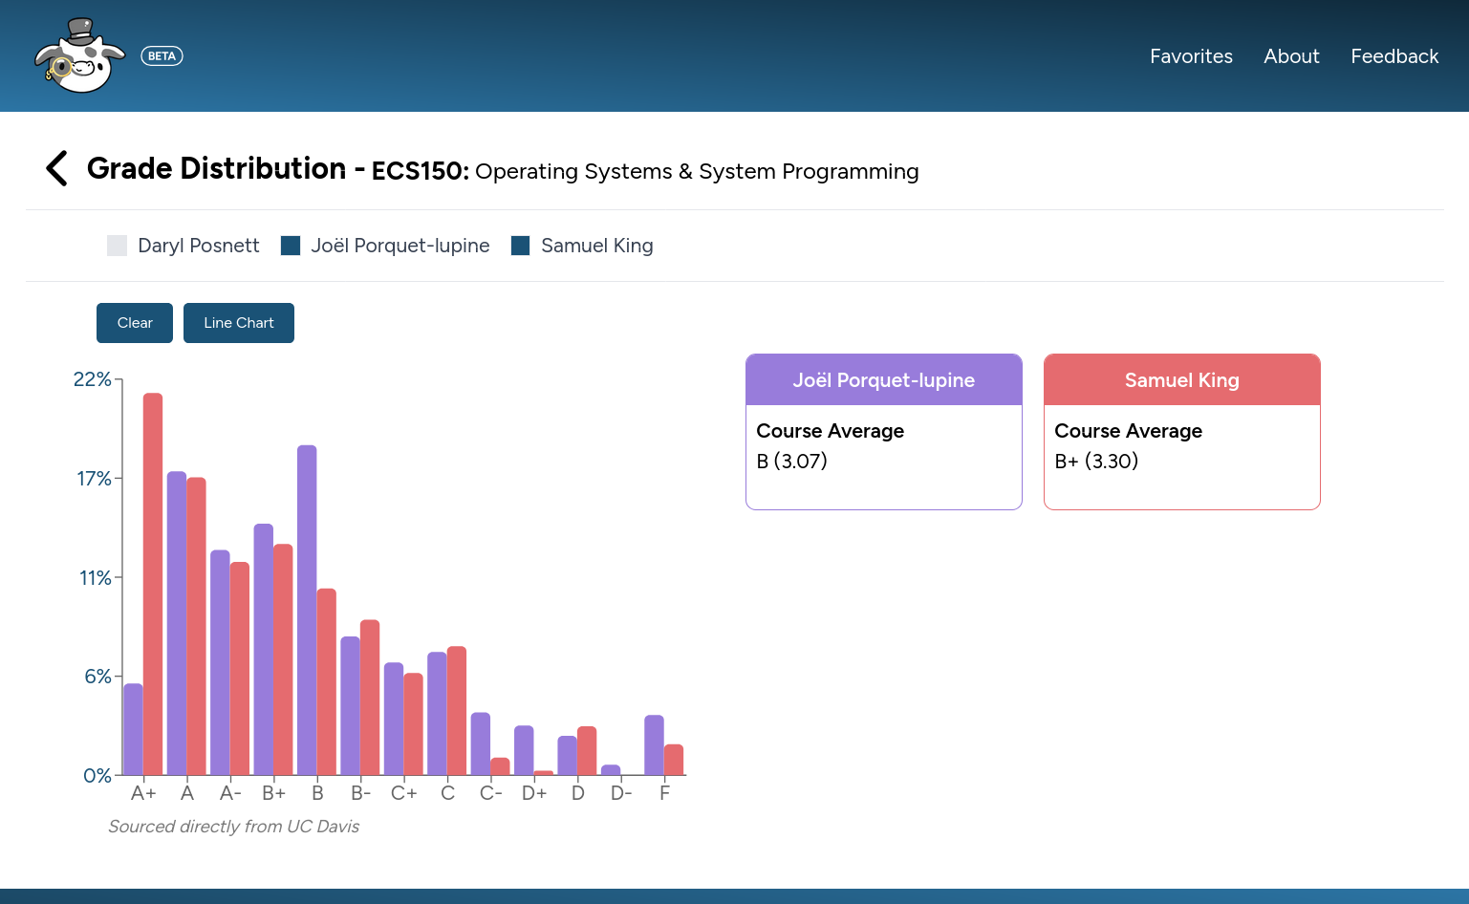Click the red Samuel King card header
Screen dimensions: 1469x904
(x=1181, y=380)
